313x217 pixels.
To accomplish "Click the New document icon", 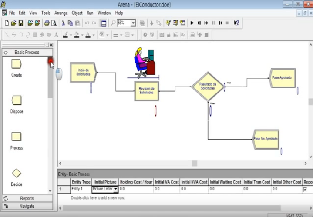I will (x=7, y=23).
